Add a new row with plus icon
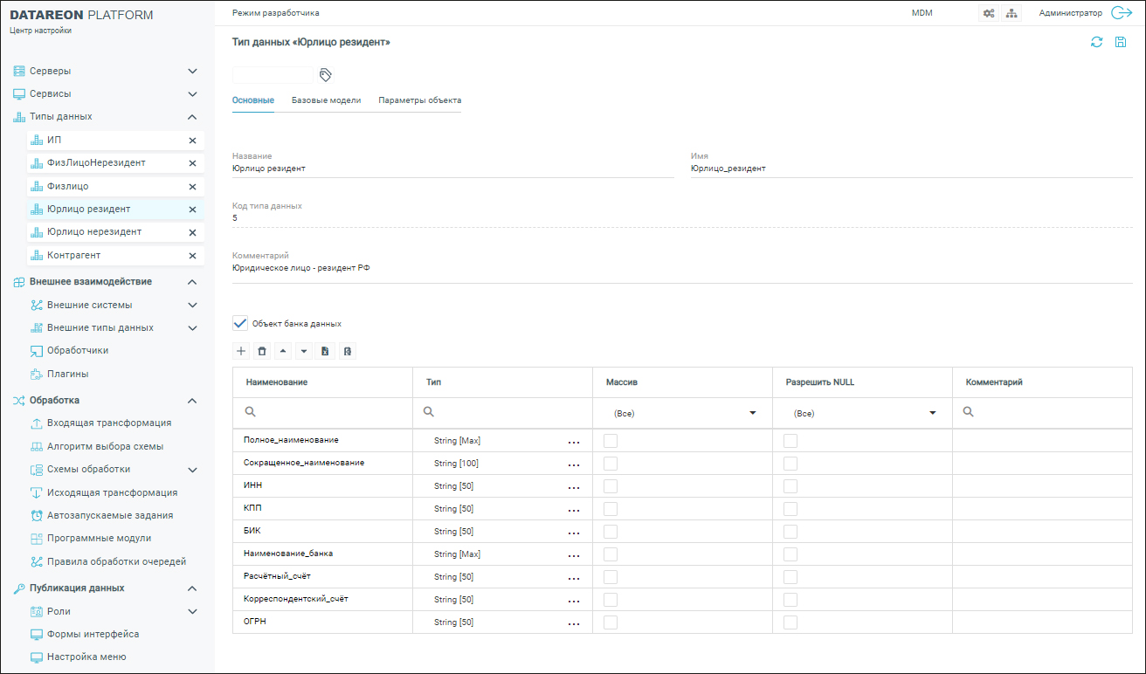1146x674 pixels. (242, 351)
